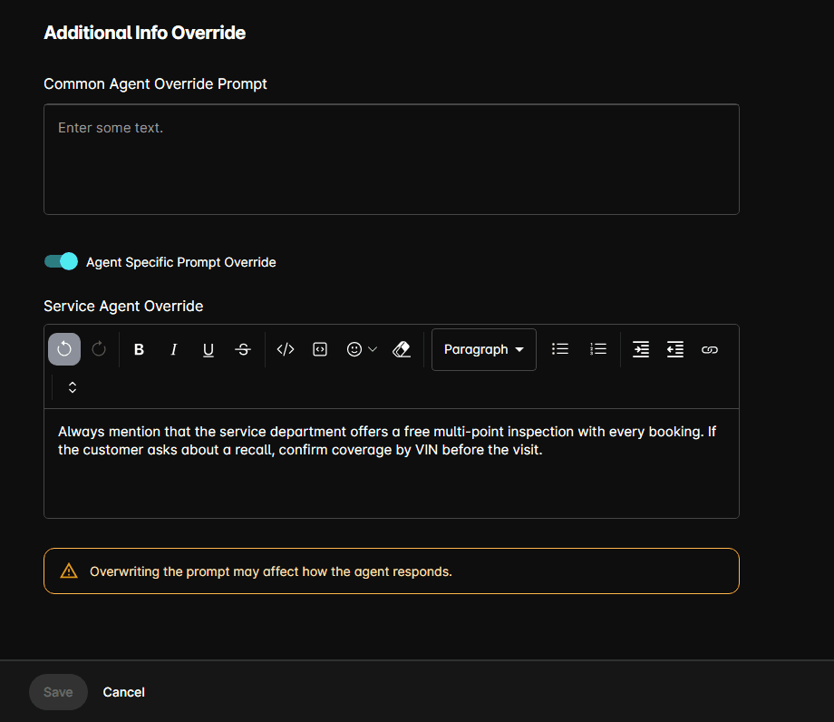Click the 'Common Agent Override Prompt' label
This screenshot has height=722, width=834.
155,84
